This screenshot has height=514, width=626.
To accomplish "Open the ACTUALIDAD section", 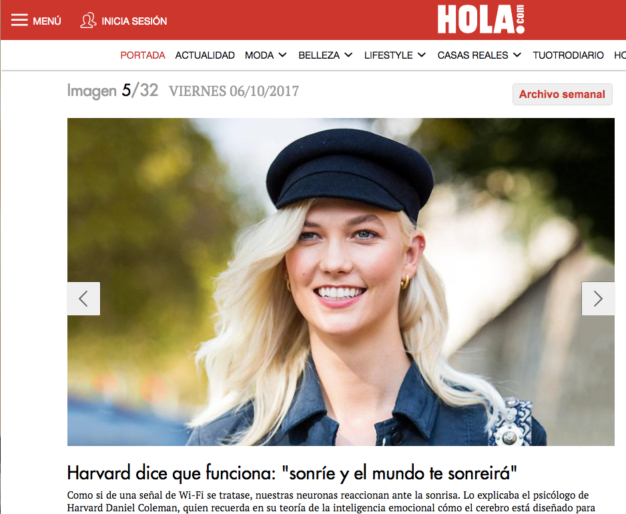I will point(205,55).
